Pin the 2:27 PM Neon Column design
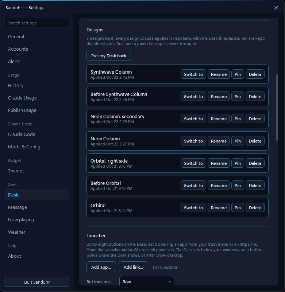285x292 pixels. (x=238, y=141)
